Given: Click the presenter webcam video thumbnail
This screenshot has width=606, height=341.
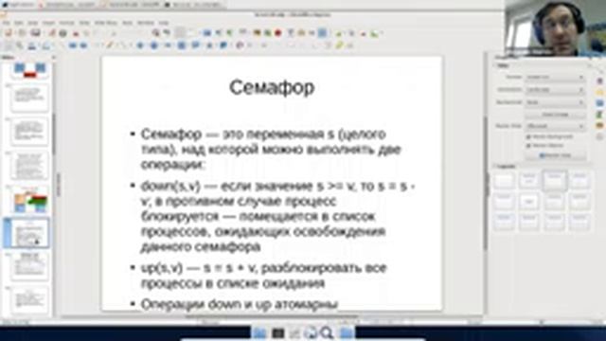Looking at the screenshot, I should tap(555, 28).
